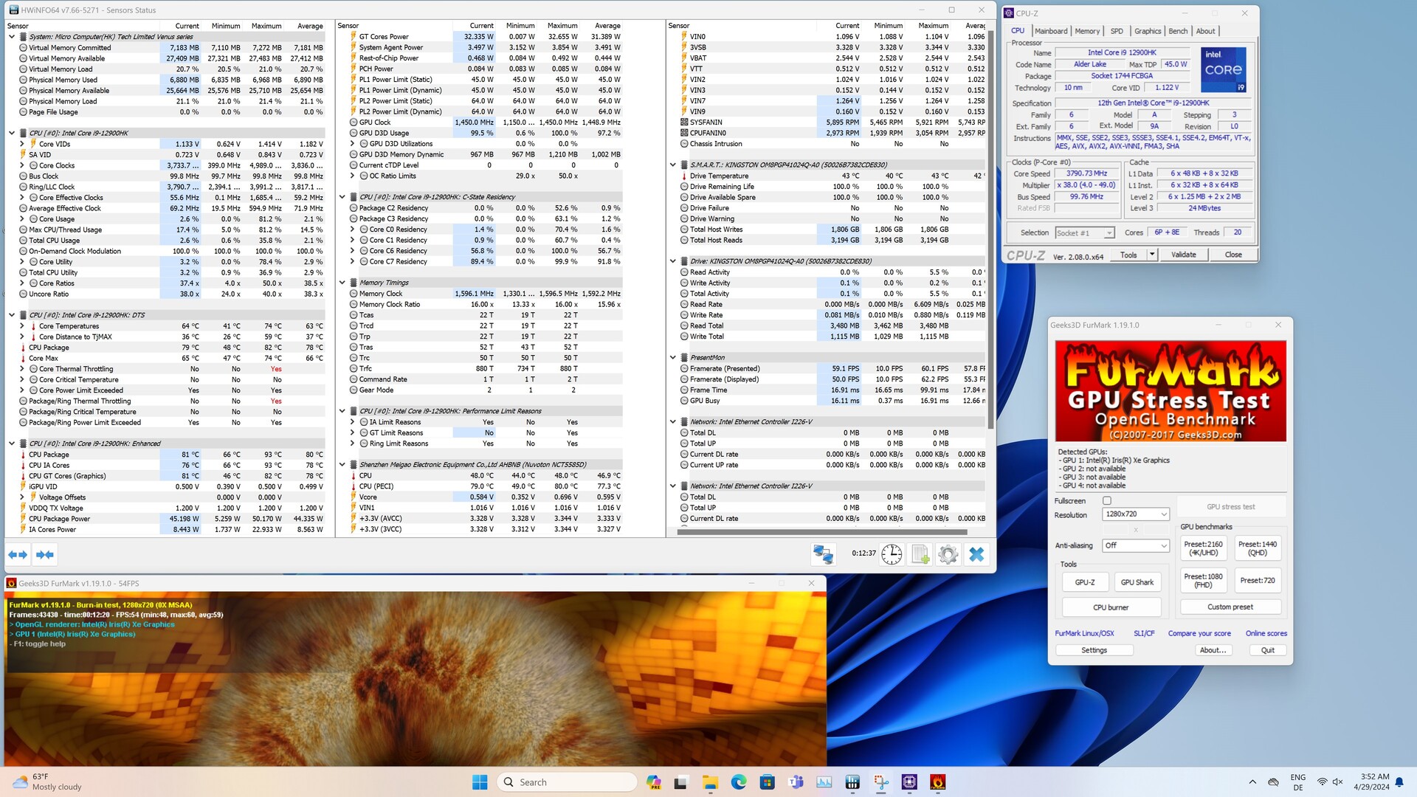The width and height of the screenshot is (1417, 797).
Task: Click the notification bell in the system tray
Action: [x=1399, y=782]
